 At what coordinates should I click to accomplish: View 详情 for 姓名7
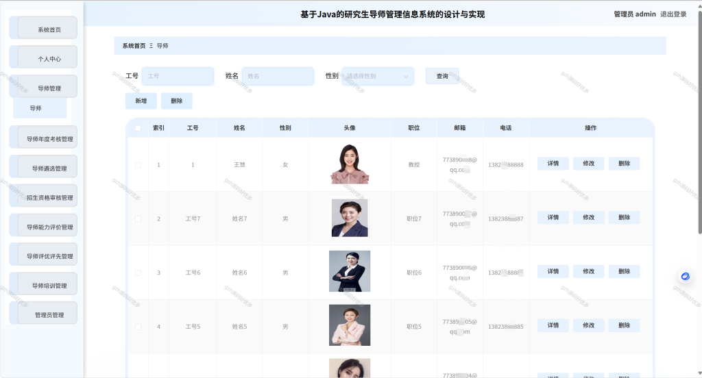click(x=553, y=217)
